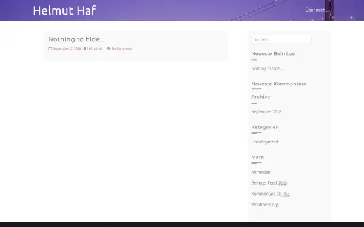364x227 pixels.
Task: Click the Anmelden login link
Action: (261, 172)
